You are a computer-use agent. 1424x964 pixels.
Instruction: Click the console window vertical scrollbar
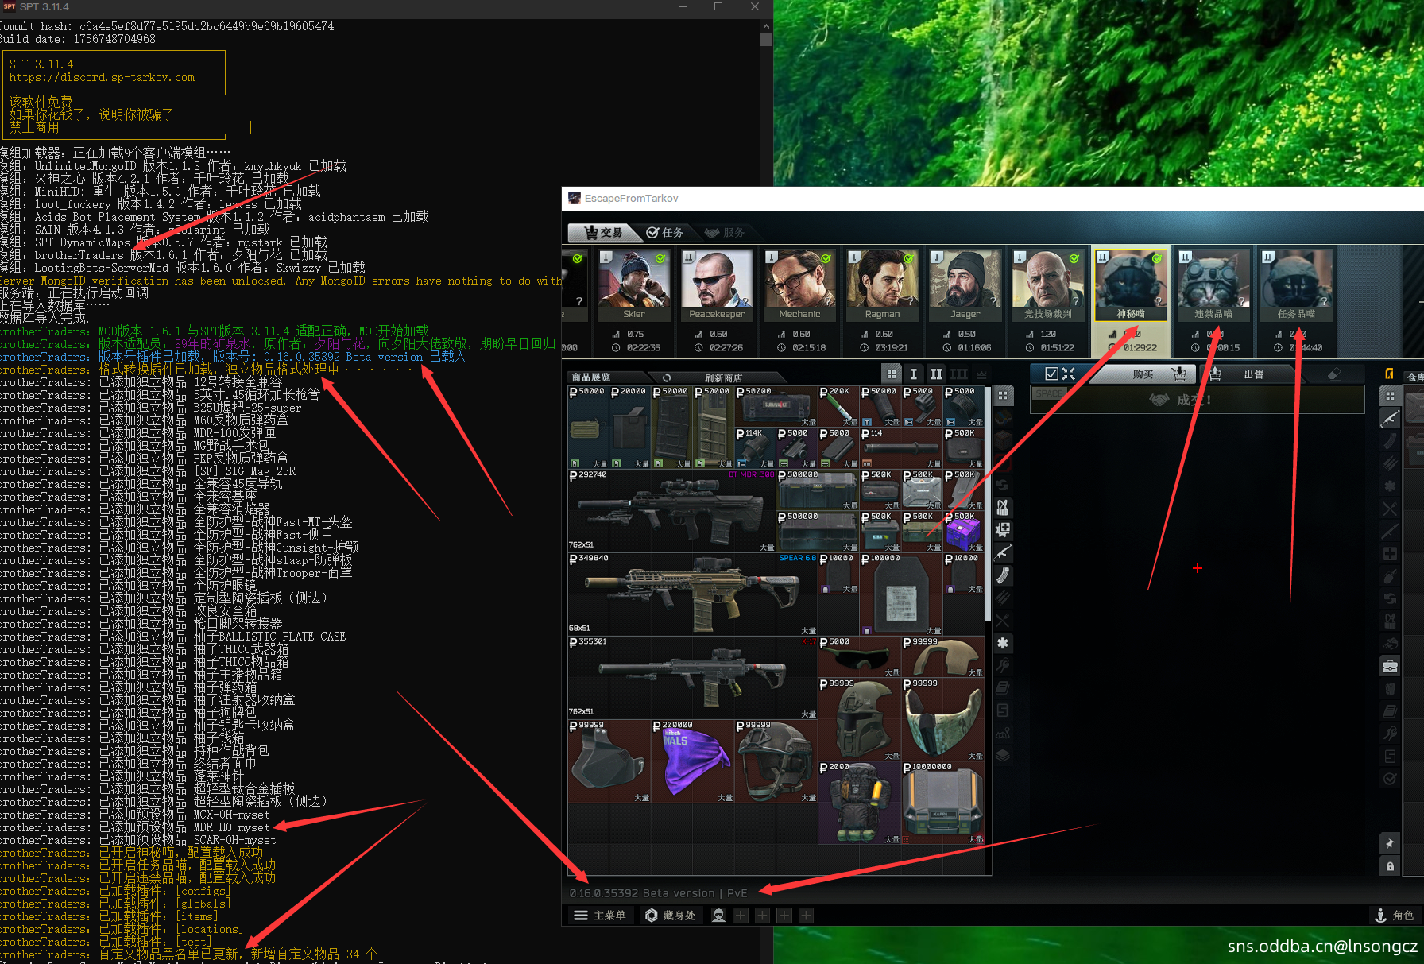click(x=766, y=40)
